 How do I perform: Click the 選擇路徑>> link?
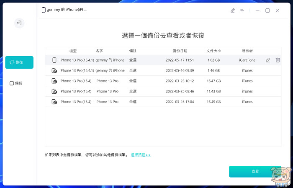click(141, 155)
